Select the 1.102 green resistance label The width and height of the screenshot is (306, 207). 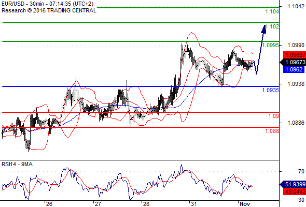[272, 26]
